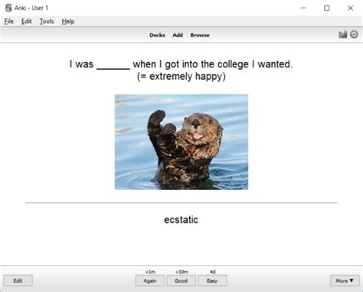Viewport: 363px width, 292px height.
Task: Open the Edit menu
Action: 26,21
